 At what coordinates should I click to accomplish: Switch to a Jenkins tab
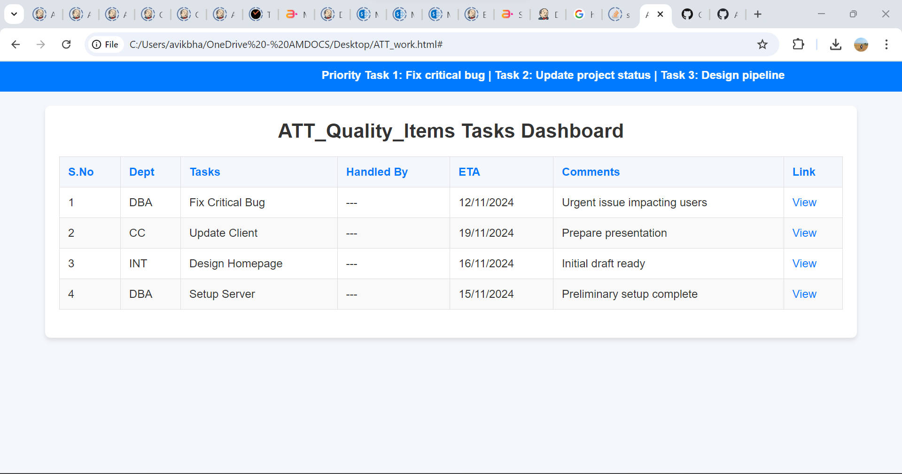point(44,14)
